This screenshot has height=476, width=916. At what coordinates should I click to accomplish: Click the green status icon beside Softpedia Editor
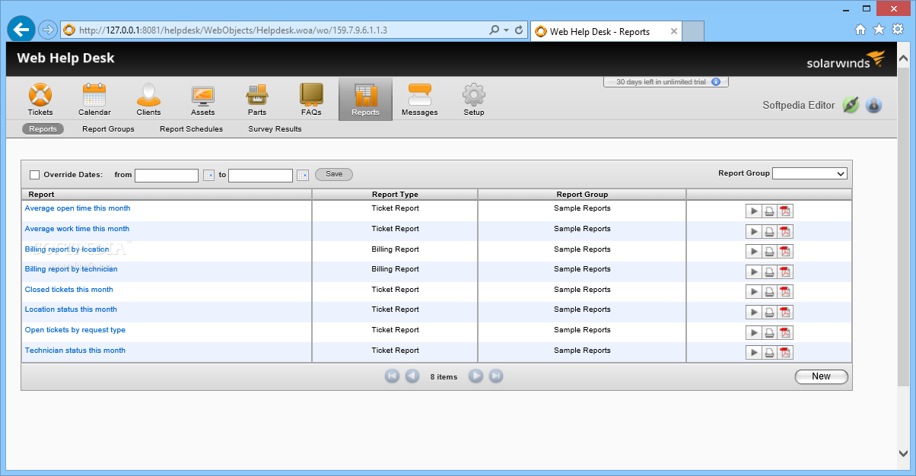(851, 105)
